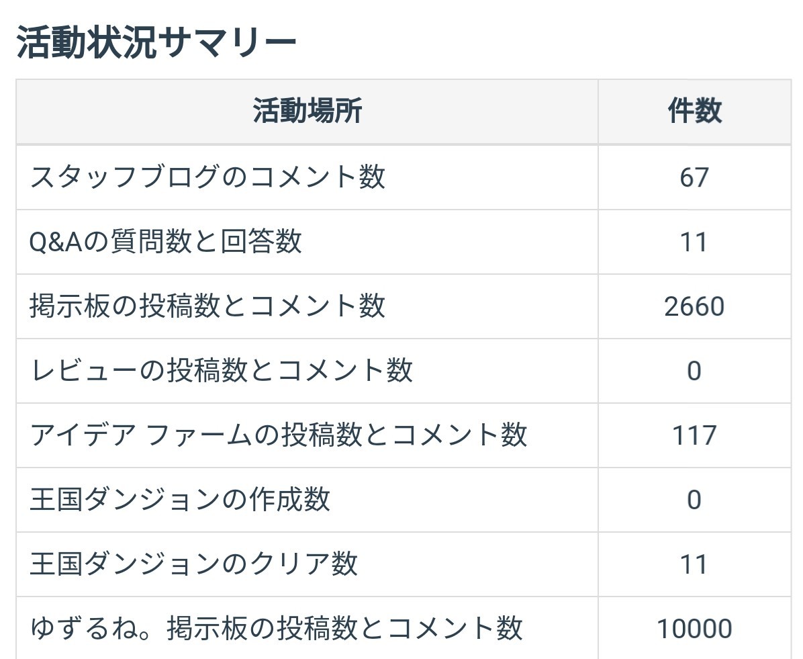Viewport: 803px width, 659px height.
Task: Select the 'レビューの投稿数とコメント数' row label
Action: coord(221,371)
